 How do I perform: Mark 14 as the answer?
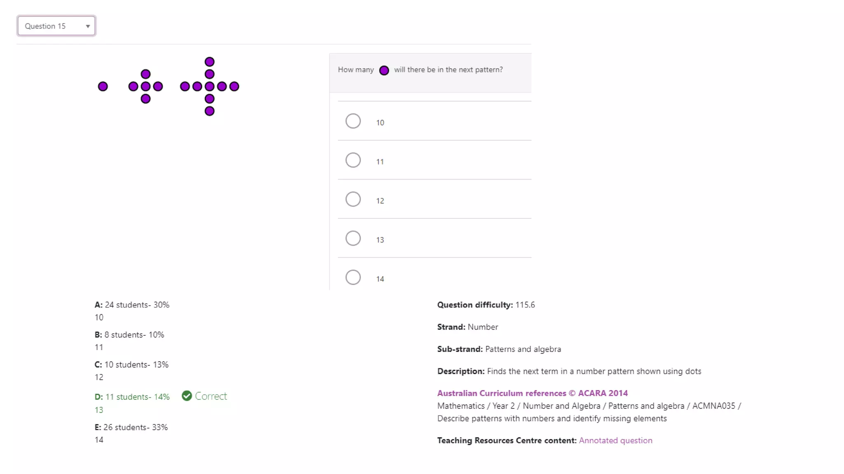(353, 278)
